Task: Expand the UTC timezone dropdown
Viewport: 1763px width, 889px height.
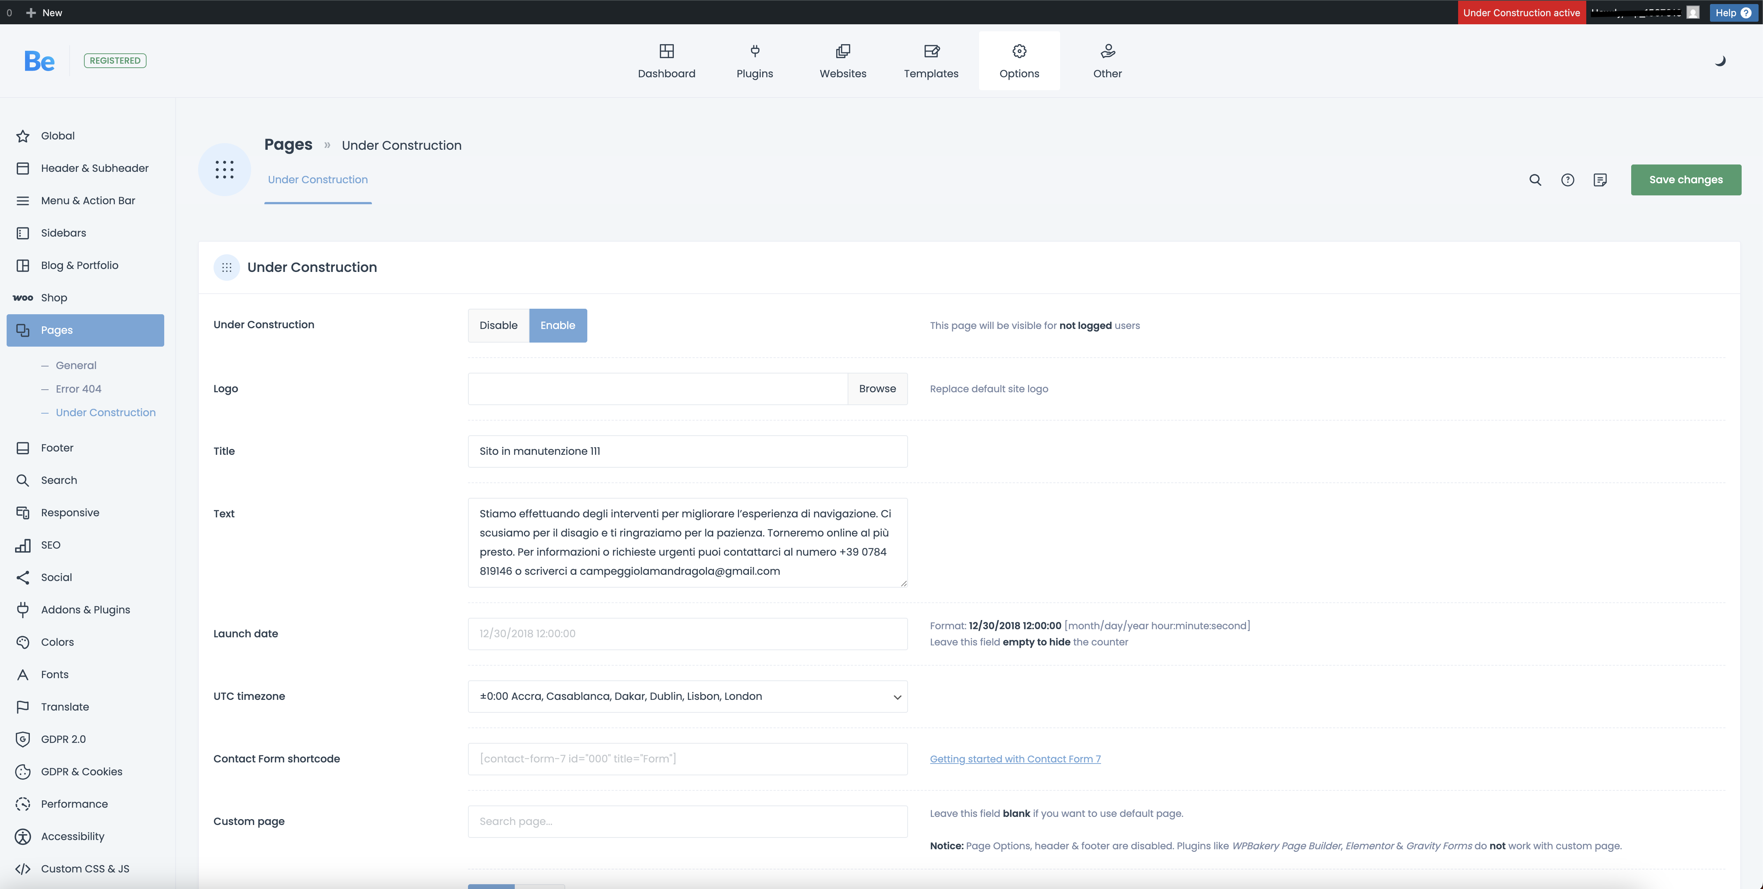Action: tap(687, 696)
